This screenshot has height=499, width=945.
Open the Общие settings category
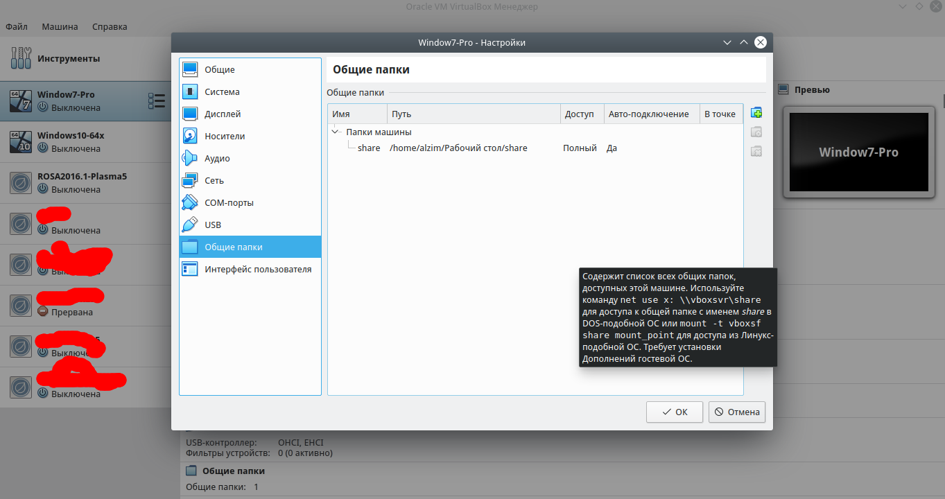pos(250,69)
